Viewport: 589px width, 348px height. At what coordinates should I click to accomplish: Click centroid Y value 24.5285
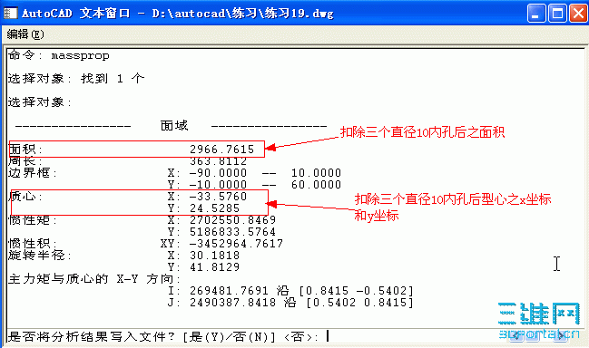click(x=214, y=208)
